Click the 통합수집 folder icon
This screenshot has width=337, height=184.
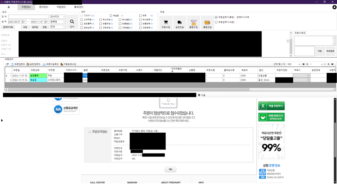tap(193, 22)
